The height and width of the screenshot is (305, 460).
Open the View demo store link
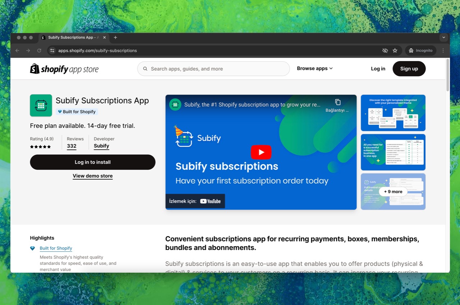pyautogui.click(x=92, y=176)
